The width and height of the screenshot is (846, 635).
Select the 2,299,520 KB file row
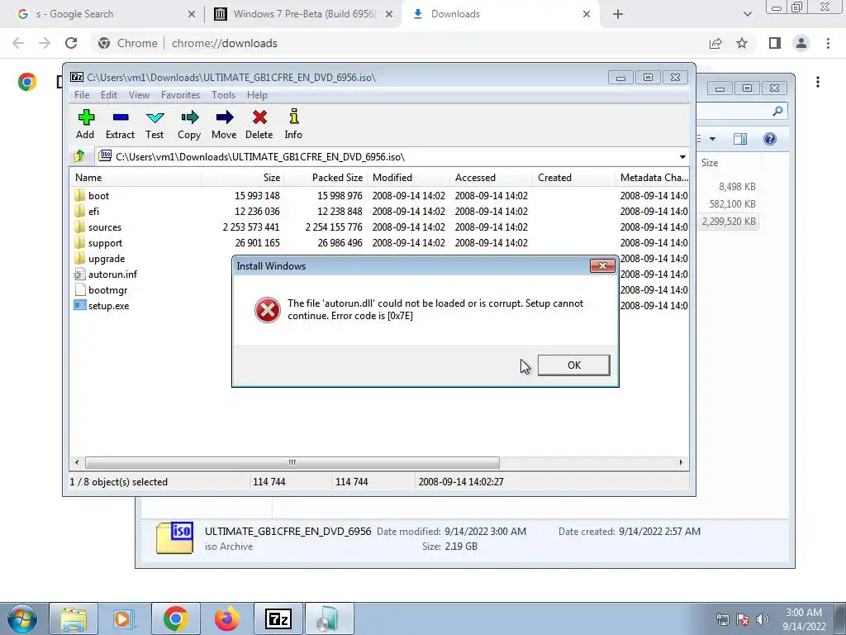(x=728, y=221)
